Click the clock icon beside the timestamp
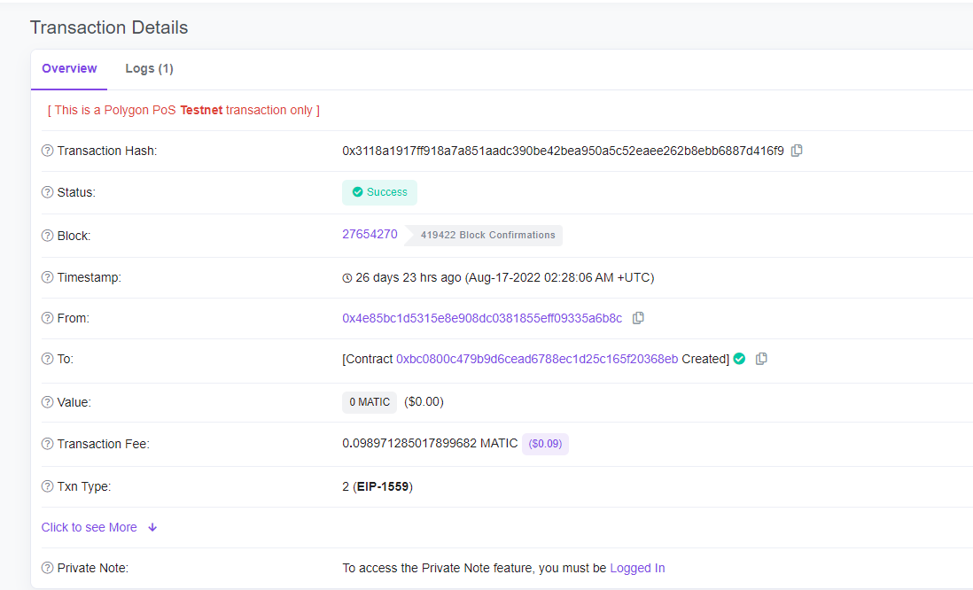973x590 pixels. (x=346, y=277)
